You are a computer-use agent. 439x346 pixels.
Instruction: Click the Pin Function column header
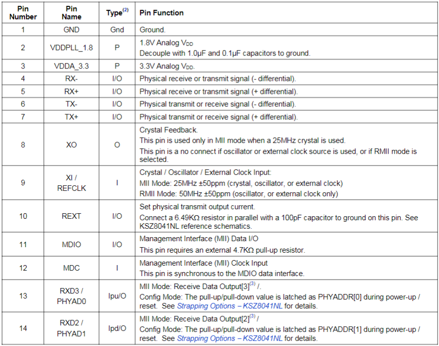[161, 12]
